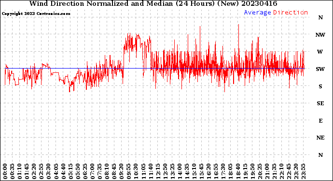Click the 01:45 time axis label
The height and width of the screenshot is (181, 333).
pos(27,172)
